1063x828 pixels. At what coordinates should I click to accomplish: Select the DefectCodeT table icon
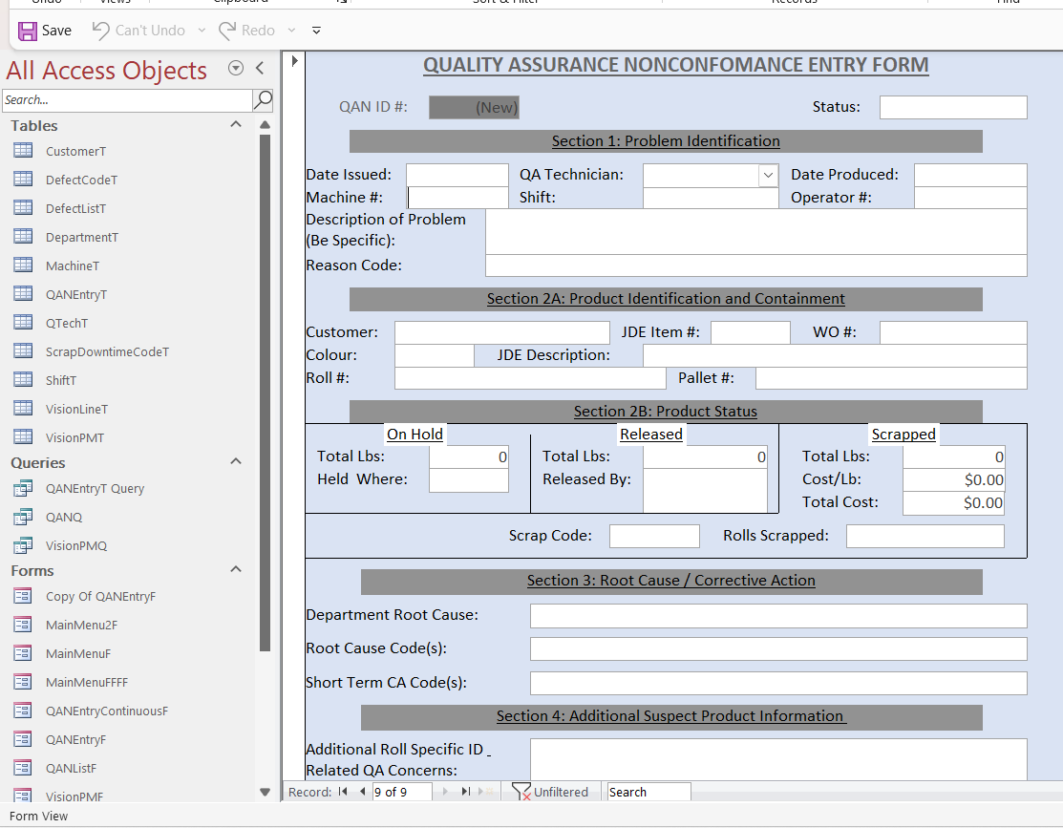tap(23, 179)
